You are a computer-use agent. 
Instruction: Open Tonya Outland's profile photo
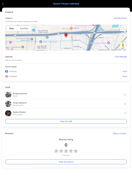[8, 104]
